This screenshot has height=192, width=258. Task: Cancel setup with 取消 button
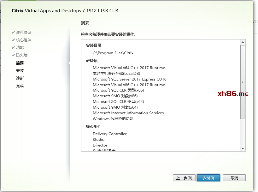[x=234, y=178]
